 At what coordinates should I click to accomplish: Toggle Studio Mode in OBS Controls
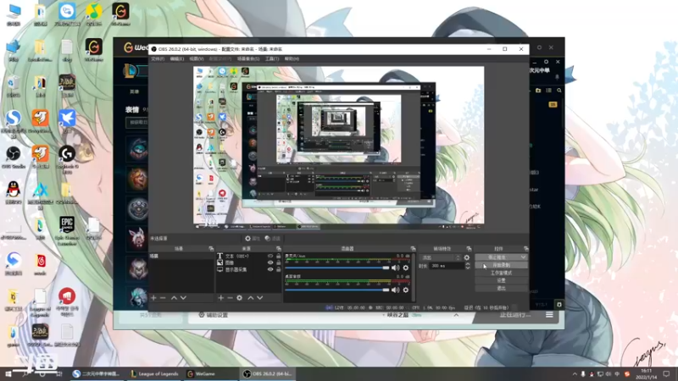tap(501, 273)
